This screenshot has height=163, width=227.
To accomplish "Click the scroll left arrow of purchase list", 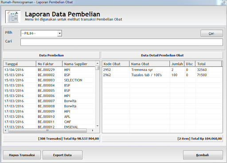I will coord(5,131).
